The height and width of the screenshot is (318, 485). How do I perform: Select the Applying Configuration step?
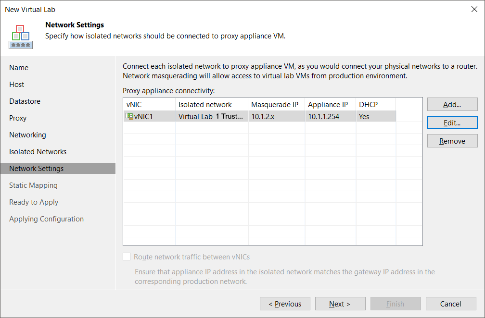point(46,219)
